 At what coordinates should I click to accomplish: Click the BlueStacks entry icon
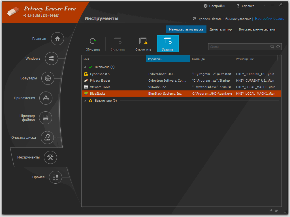tap(86, 93)
